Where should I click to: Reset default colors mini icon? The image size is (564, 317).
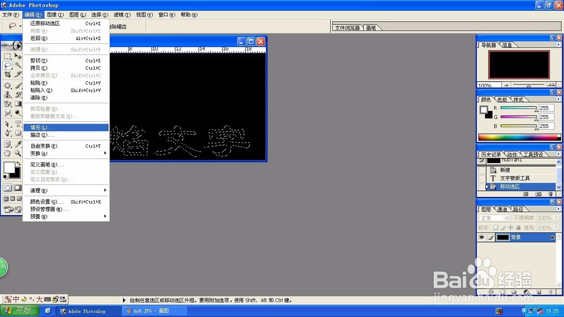coord(5,177)
